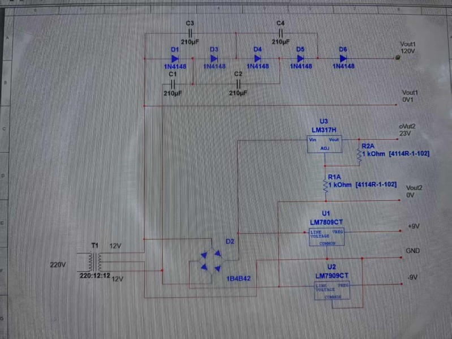
Task: Click the 220:12:12 transformer ratio text
Action: coord(93,275)
